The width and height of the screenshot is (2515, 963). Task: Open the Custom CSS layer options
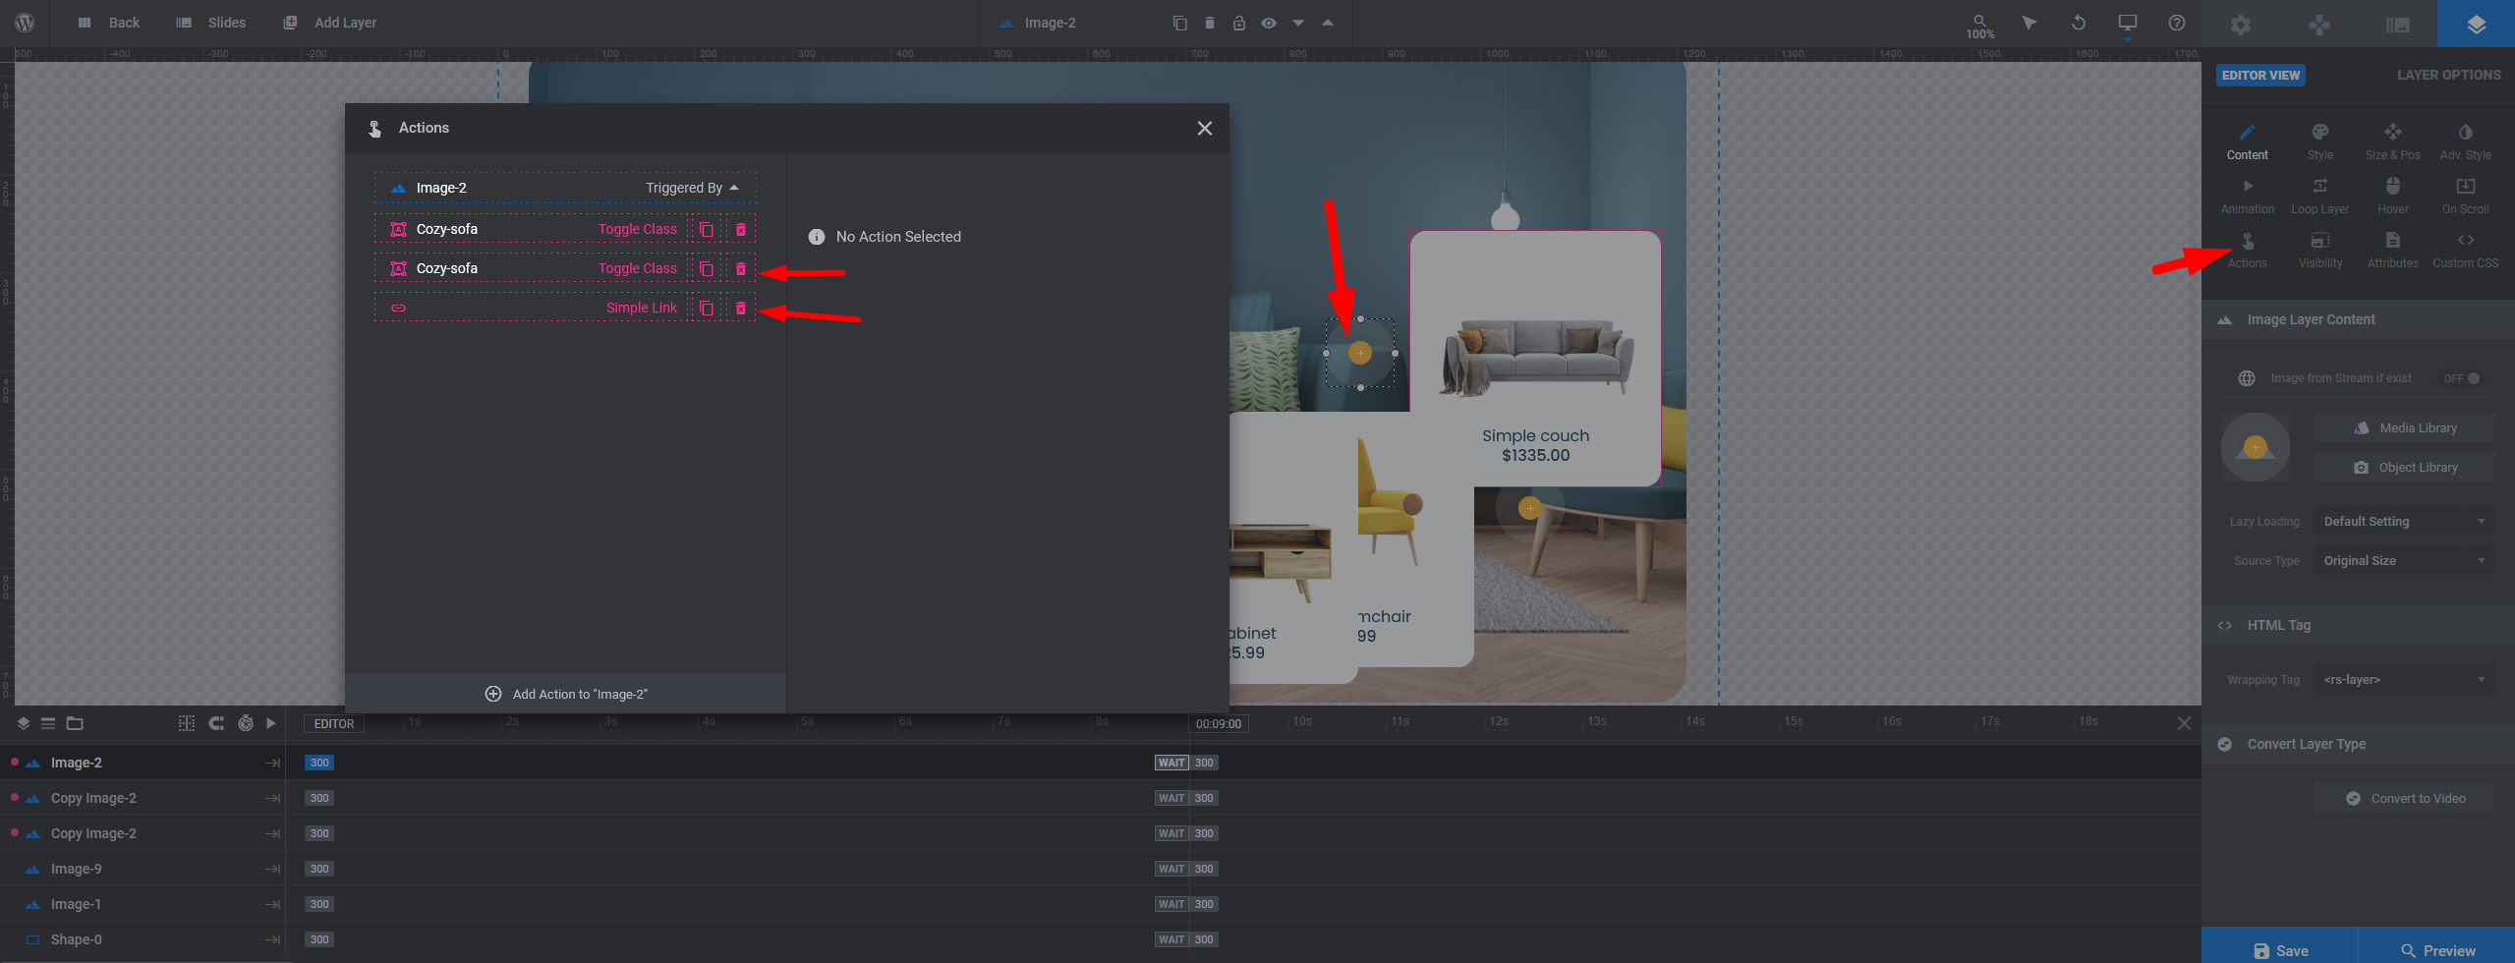click(x=2465, y=250)
